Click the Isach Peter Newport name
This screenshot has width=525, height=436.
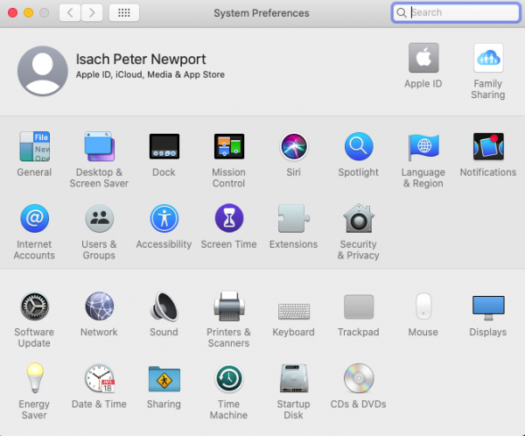coord(141,60)
